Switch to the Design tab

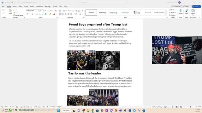point(26,7)
